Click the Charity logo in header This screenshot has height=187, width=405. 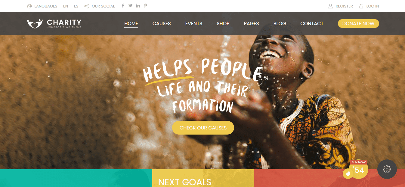click(54, 24)
